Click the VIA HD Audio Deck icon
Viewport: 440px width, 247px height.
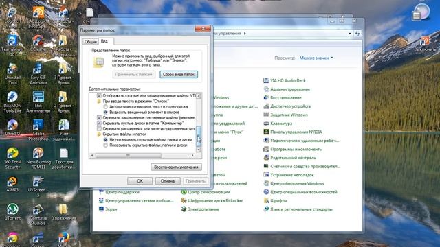266,81
